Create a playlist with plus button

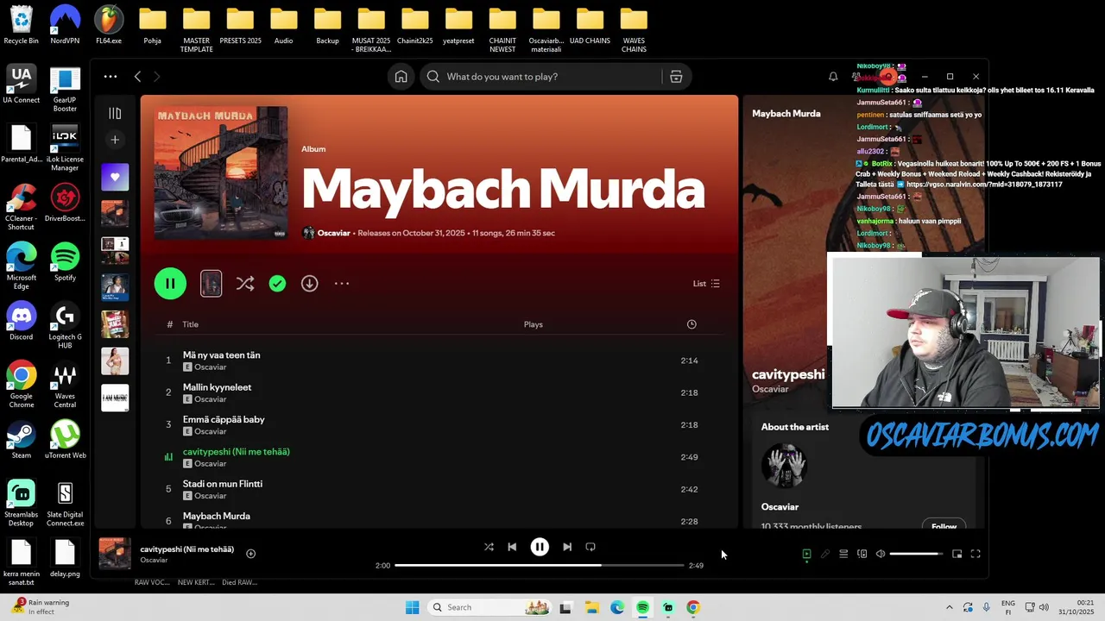(115, 140)
